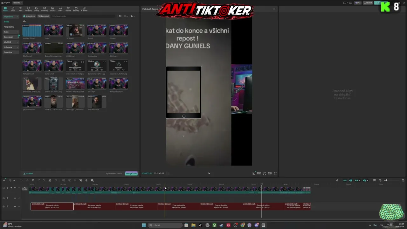Open the Nálepky stickers tab
This screenshot has height=229, width=407.
coord(29,9)
